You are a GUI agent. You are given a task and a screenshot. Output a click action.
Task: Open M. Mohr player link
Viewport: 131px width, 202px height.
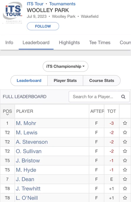pos(26,123)
